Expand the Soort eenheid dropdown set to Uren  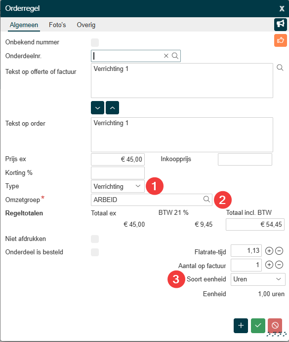[x=258, y=279]
